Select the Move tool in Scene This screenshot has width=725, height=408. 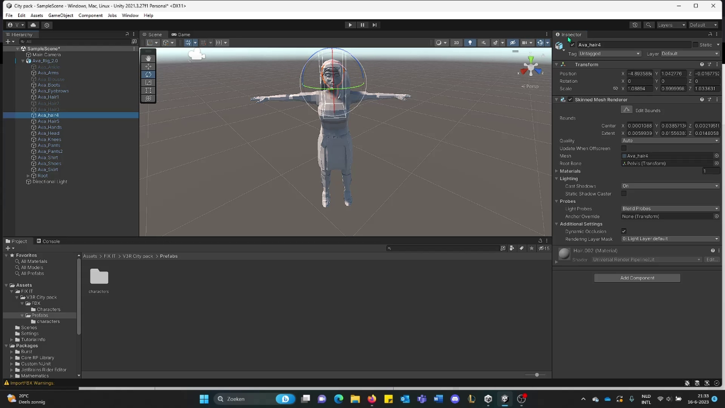click(148, 66)
